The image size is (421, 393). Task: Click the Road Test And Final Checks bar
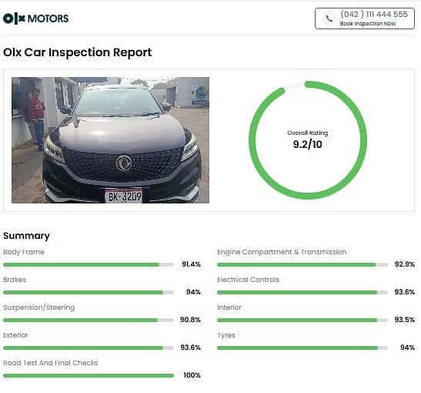click(x=89, y=375)
